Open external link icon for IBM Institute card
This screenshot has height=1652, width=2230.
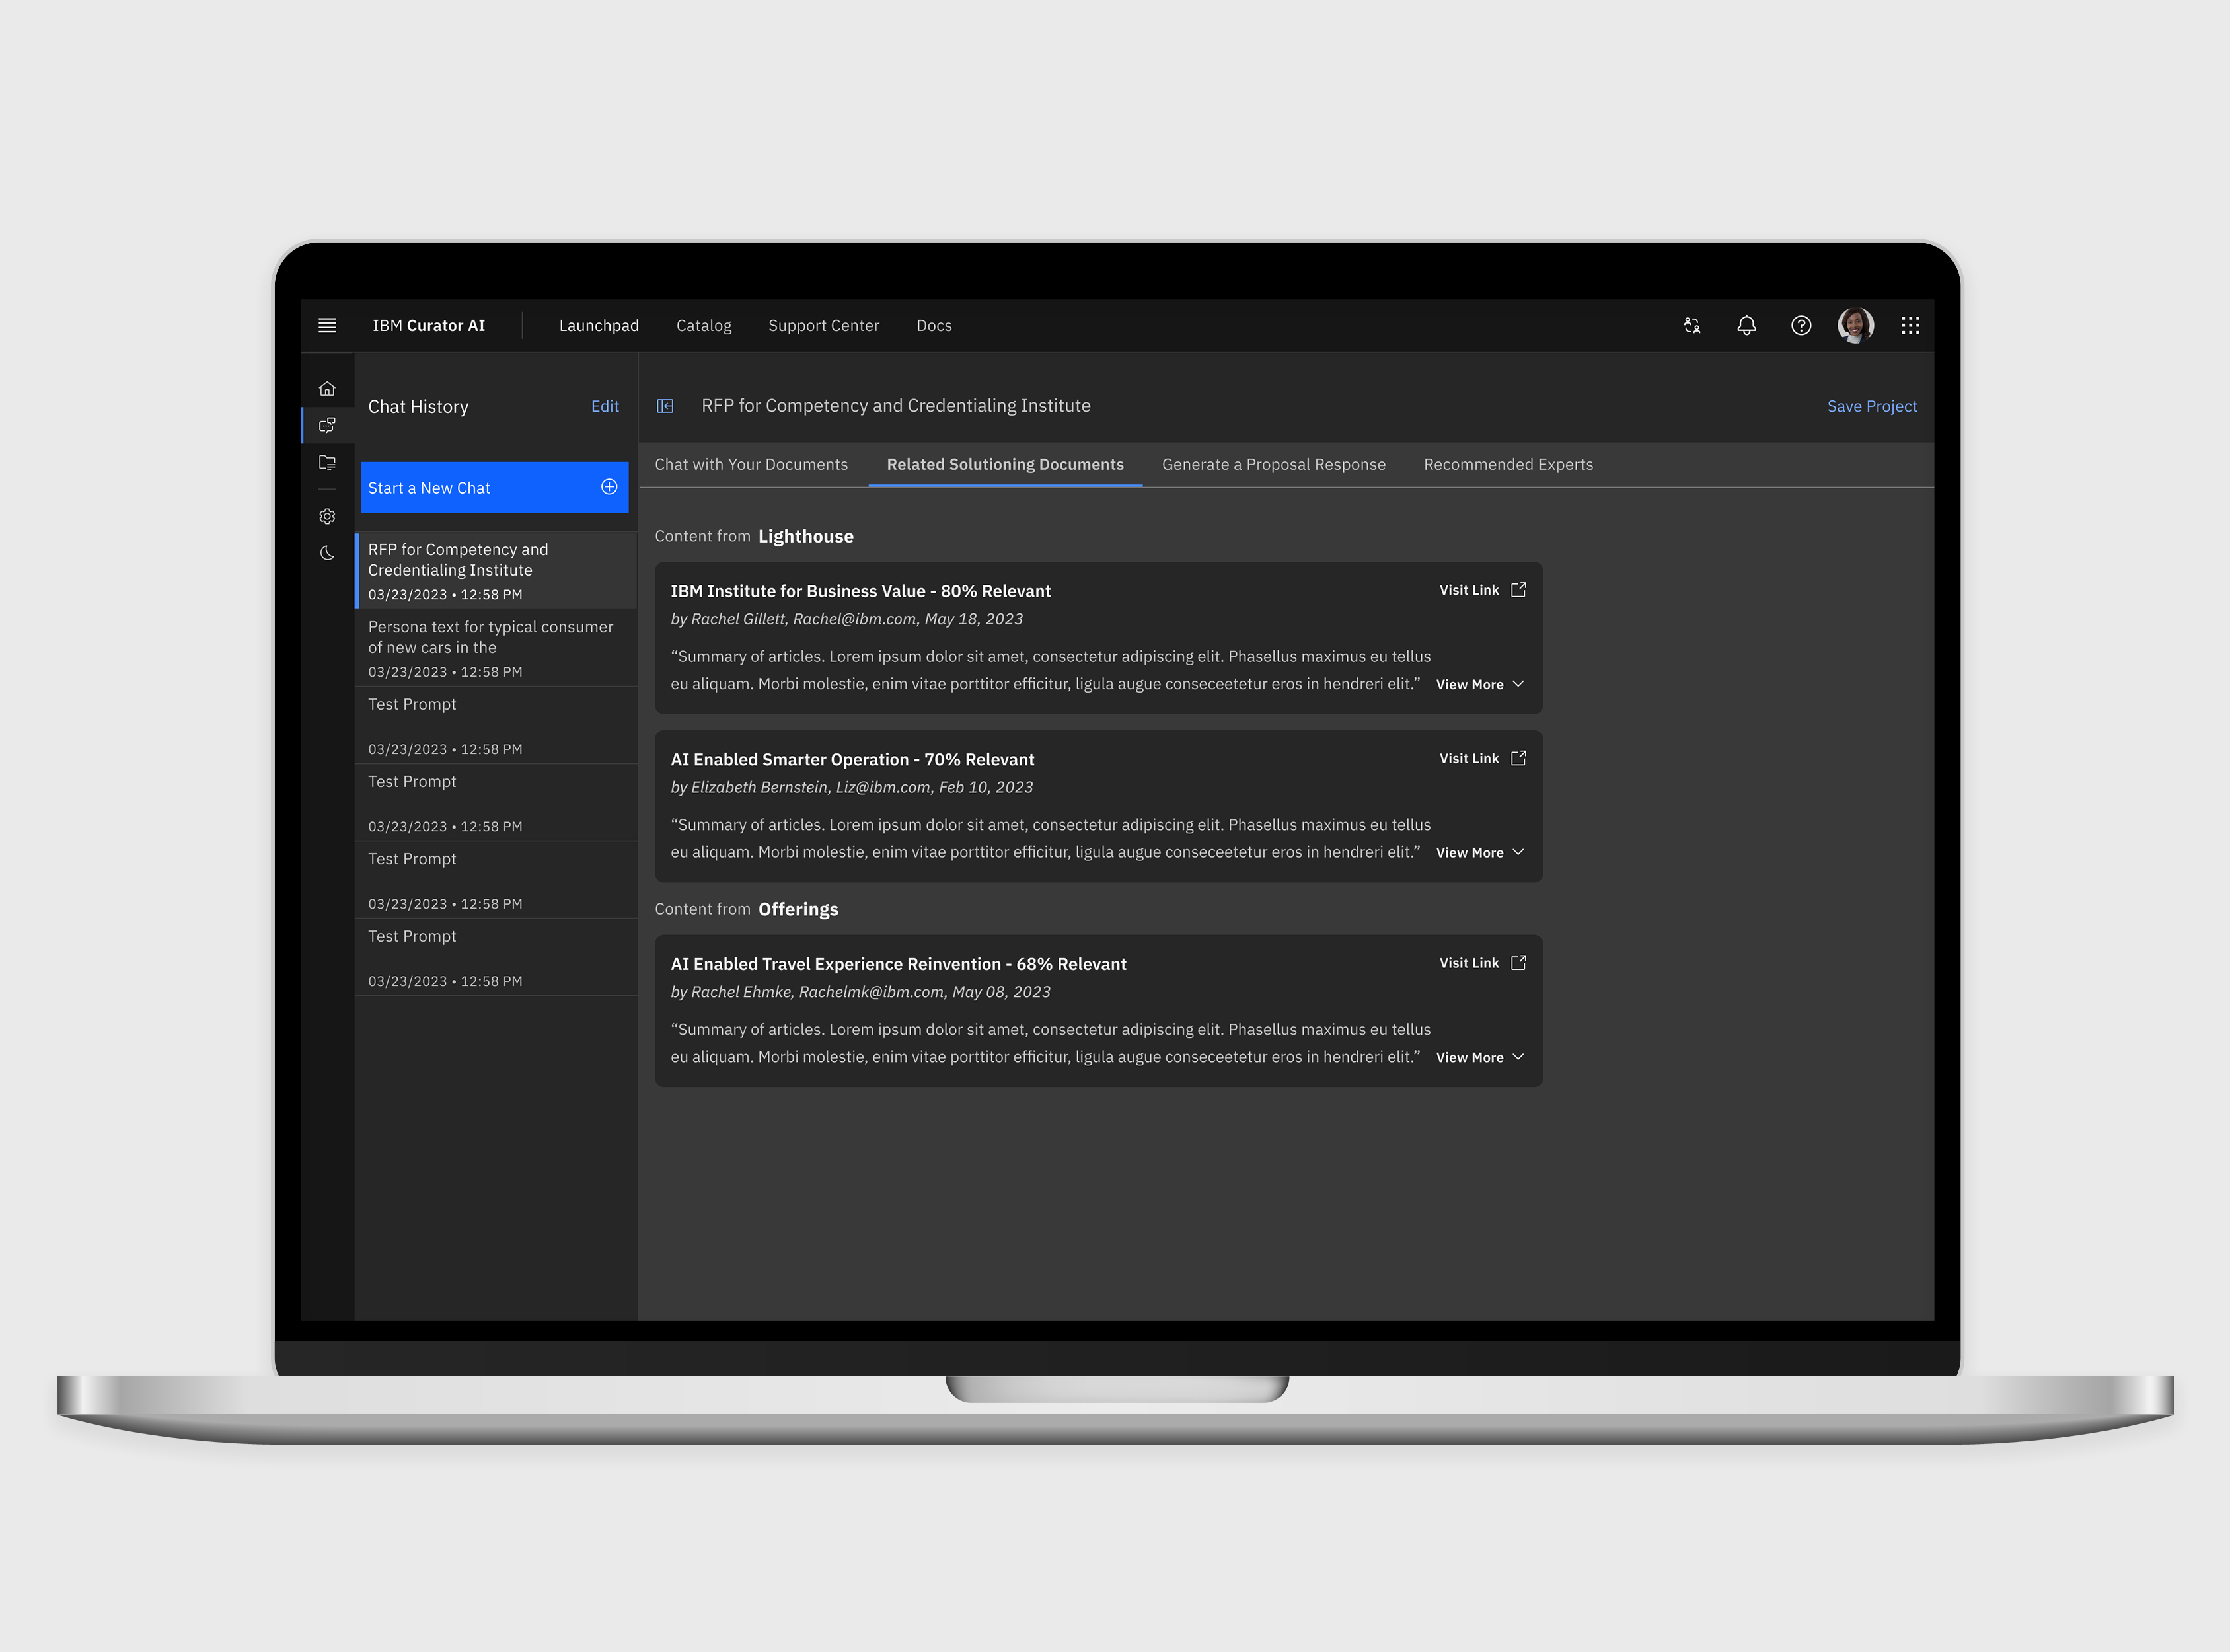point(1518,590)
